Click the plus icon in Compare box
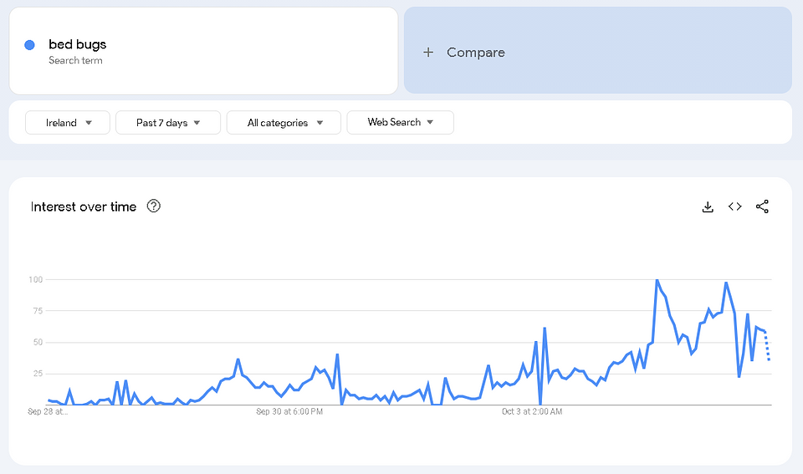The image size is (803, 474). [x=428, y=52]
